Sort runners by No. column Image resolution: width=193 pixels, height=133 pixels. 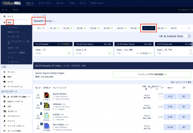(38, 88)
